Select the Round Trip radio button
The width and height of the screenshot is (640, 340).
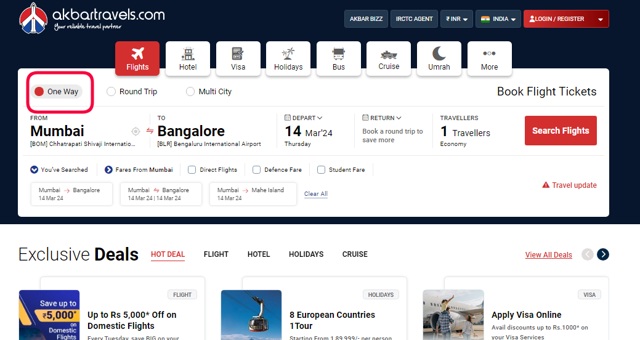[111, 91]
